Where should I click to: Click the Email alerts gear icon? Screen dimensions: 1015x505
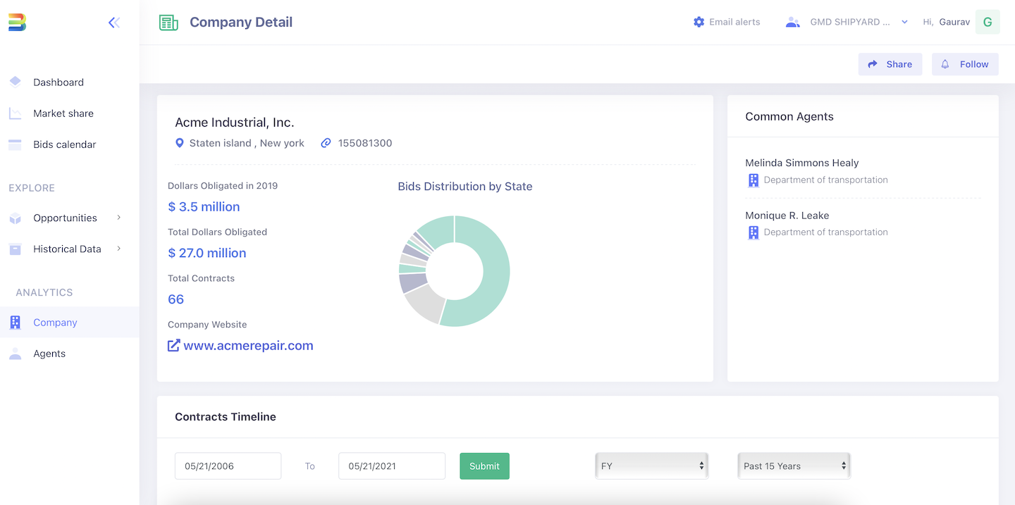(x=699, y=21)
